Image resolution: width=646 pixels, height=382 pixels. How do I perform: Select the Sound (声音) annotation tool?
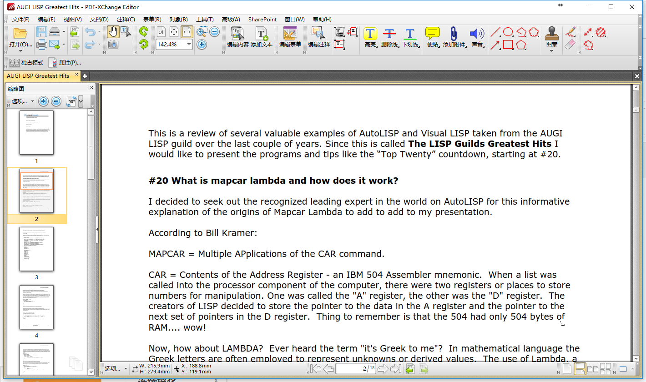point(477,37)
